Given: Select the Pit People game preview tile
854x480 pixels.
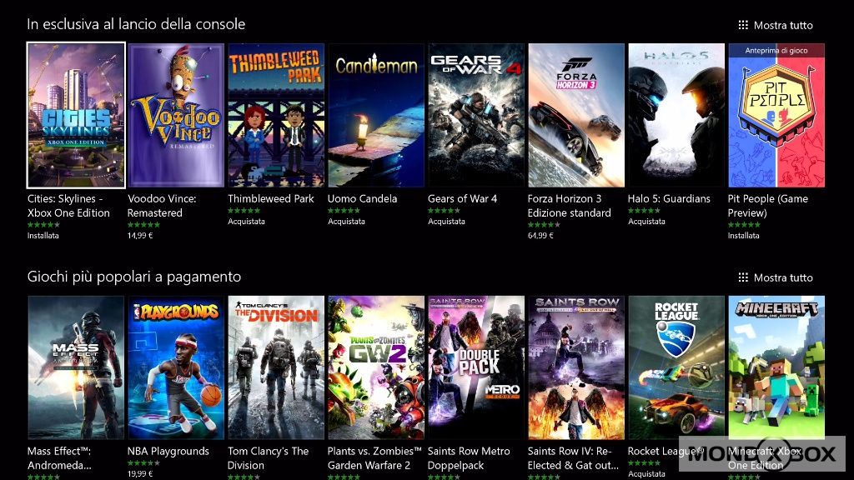Looking at the screenshot, I should click(x=776, y=115).
